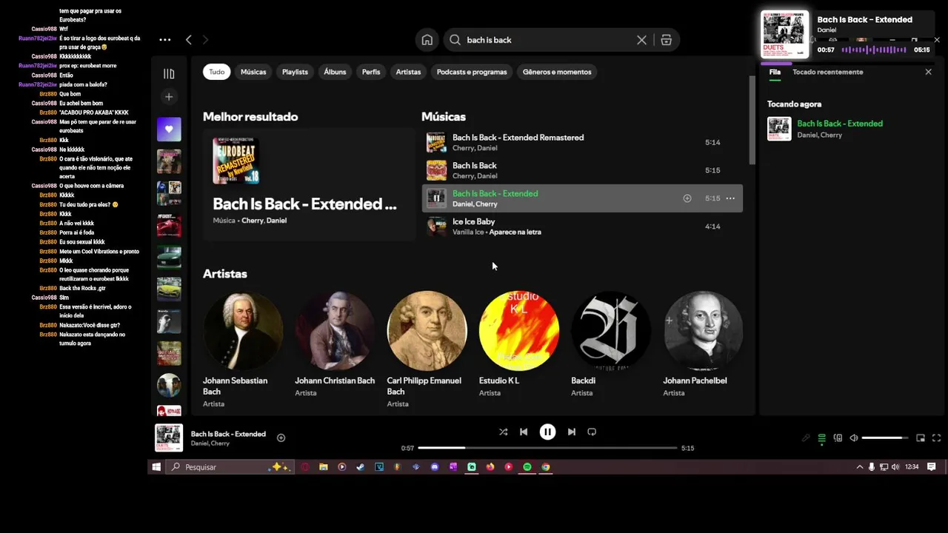
Task: Mute the volume speaker icon
Action: click(853, 438)
